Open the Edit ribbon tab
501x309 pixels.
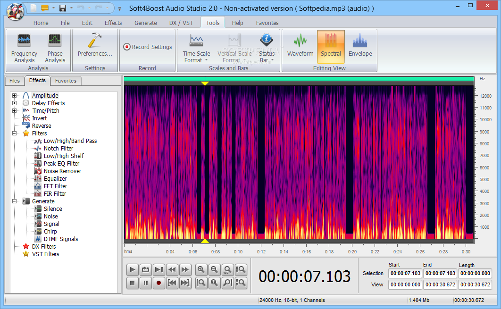87,23
